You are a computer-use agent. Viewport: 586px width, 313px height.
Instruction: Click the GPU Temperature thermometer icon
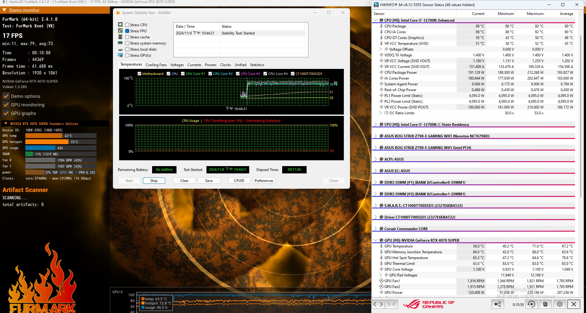click(381, 246)
